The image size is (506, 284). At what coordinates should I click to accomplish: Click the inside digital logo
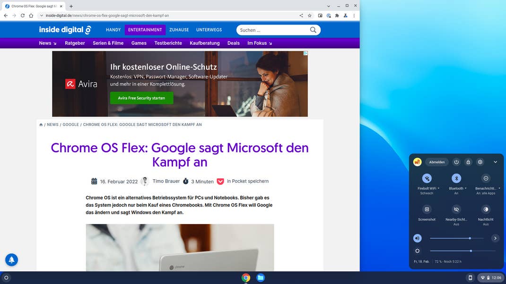click(x=65, y=30)
